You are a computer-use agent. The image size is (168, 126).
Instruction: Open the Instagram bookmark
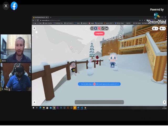91,23
